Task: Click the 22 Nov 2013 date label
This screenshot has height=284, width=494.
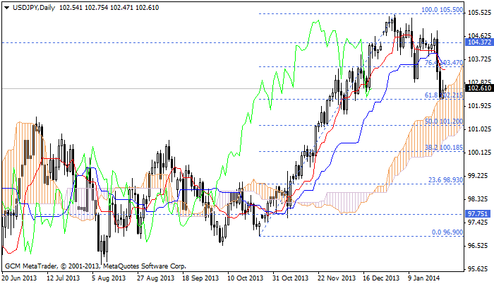Action: tap(337, 278)
